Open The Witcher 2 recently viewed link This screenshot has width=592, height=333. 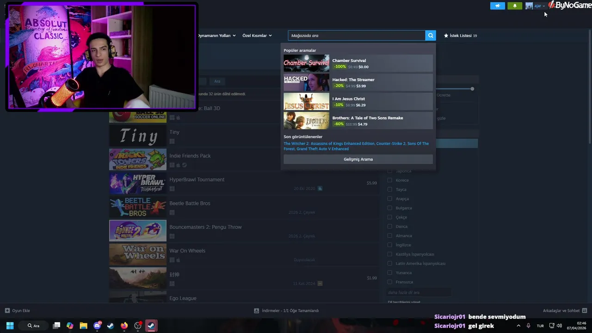pos(329,143)
